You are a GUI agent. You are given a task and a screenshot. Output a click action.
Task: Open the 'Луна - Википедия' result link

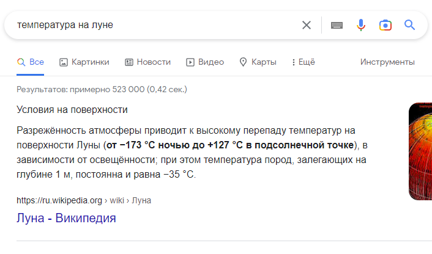[66, 218]
